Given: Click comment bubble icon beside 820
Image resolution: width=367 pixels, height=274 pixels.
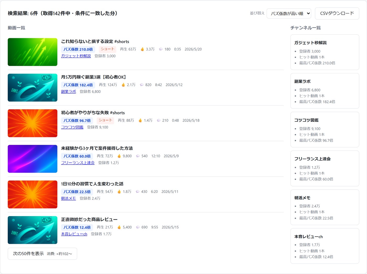Looking at the screenshot, I should (x=142, y=85).
